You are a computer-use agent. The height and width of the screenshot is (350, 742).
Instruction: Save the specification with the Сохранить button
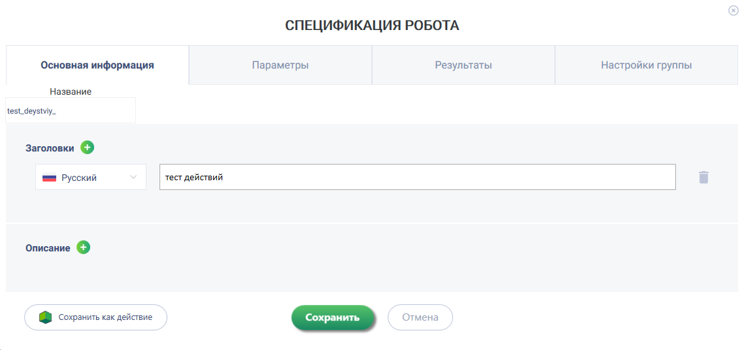[x=333, y=317]
